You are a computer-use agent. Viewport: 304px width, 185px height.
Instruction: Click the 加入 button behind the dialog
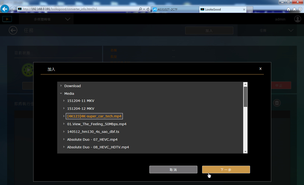pyautogui.click(x=209, y=31)
